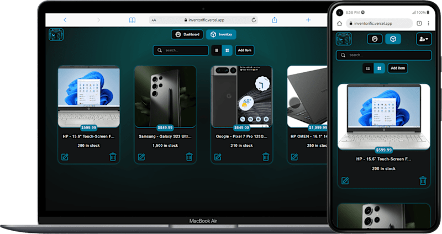Click the search field on the MacBook page
The image size is (442, 234).
click(181, 50)
